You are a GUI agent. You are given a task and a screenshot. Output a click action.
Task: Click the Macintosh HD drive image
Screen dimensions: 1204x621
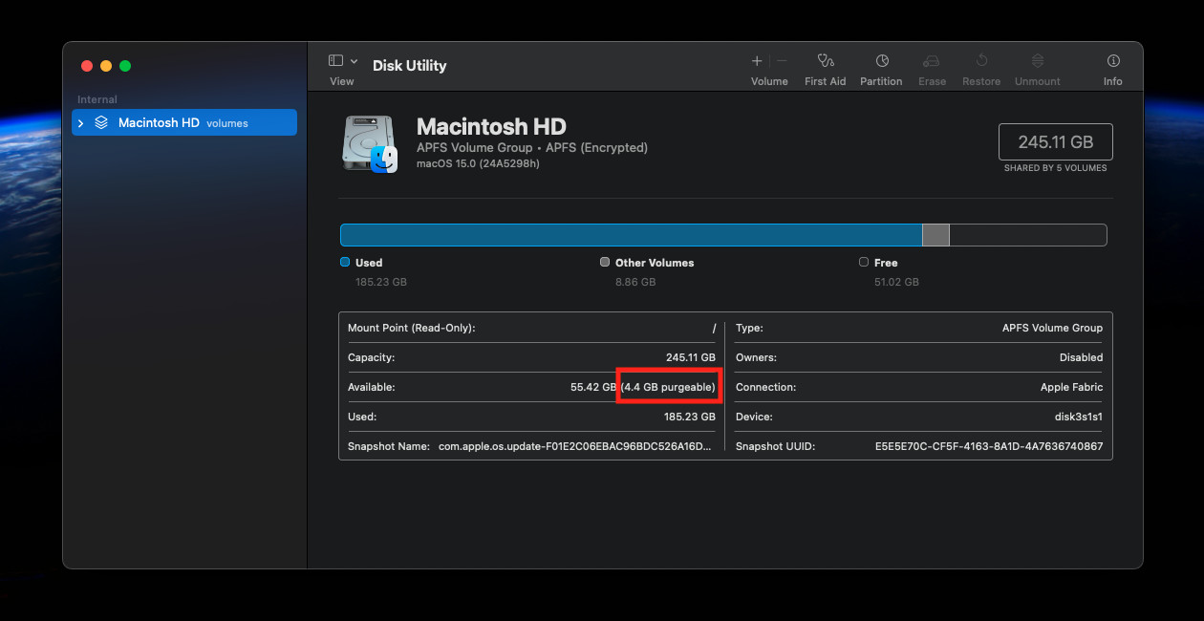point(369,144)
